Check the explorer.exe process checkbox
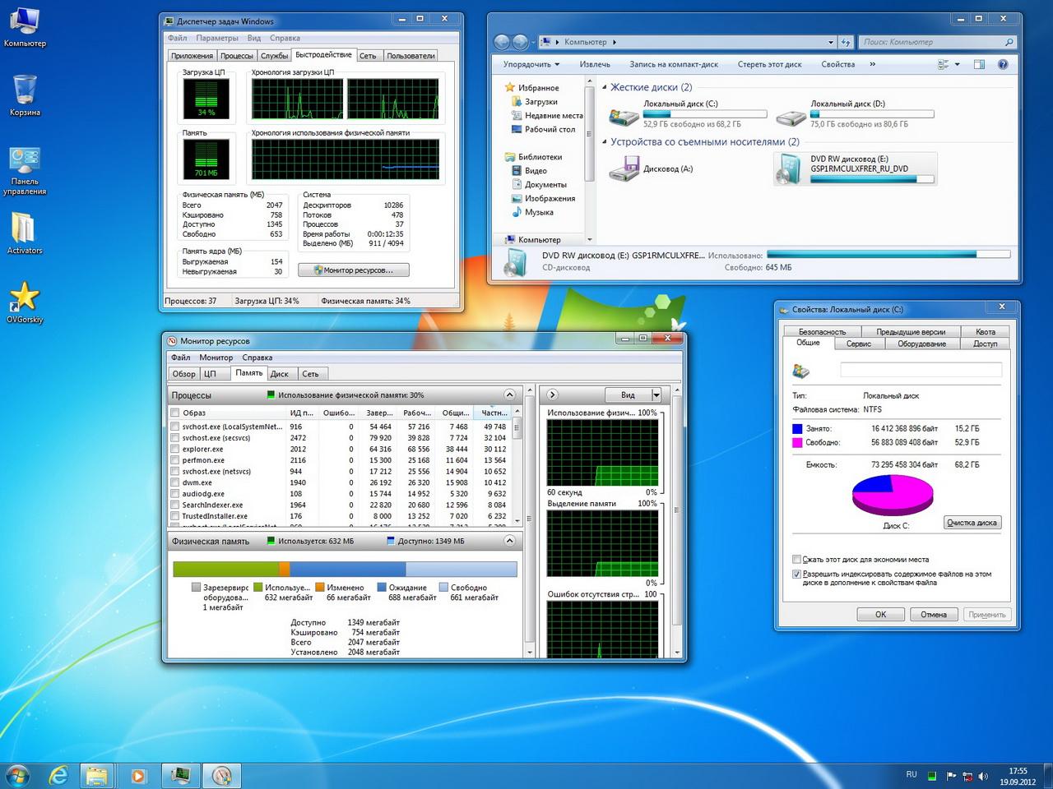Screen dimensions: 1053x789 click(x=175, y=450)
